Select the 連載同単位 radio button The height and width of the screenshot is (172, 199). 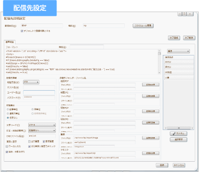(x=8, y=113)
